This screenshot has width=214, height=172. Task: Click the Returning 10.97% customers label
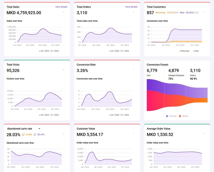(x=167, y=13)
